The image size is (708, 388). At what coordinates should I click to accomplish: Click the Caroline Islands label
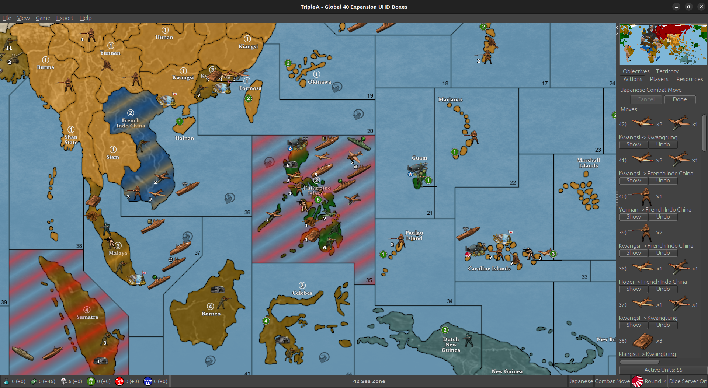point(489,269)
